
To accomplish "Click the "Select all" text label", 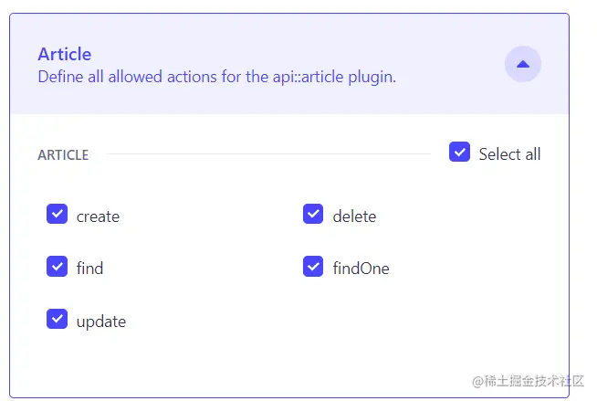I will click(509, 154).
